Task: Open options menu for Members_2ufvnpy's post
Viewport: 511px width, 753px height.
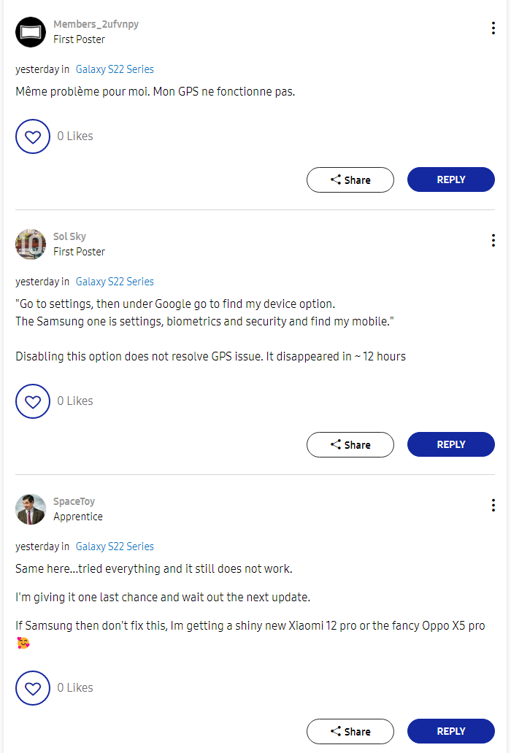Action: (x=493, y=28)
